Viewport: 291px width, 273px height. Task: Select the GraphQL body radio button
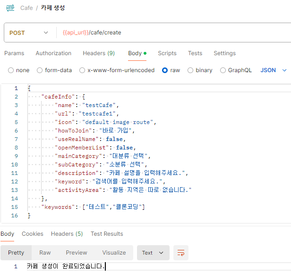point(223,70)
